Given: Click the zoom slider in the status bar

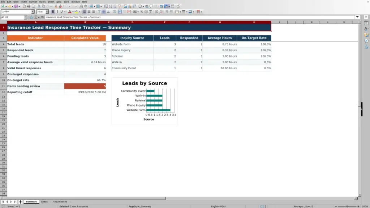Looking at the screenshot, I should (347, 206).
